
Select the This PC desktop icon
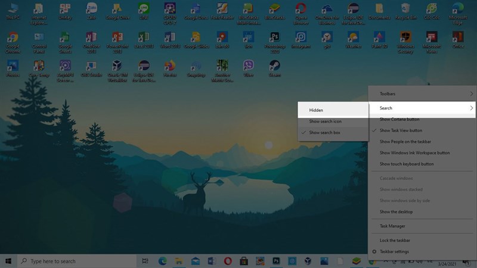[x=13, y=11]
